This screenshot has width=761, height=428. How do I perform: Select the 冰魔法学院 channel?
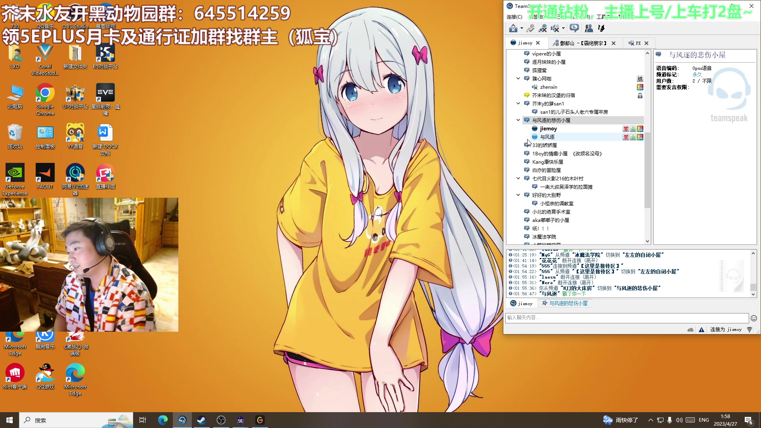(x=544, y=237)
